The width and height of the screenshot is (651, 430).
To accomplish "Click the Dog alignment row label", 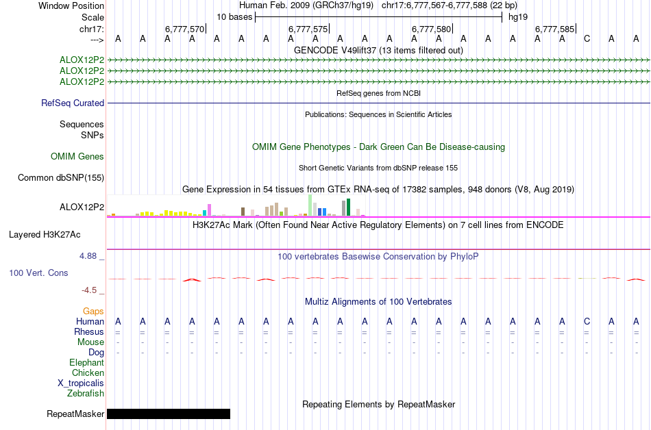I will [96, 353].
